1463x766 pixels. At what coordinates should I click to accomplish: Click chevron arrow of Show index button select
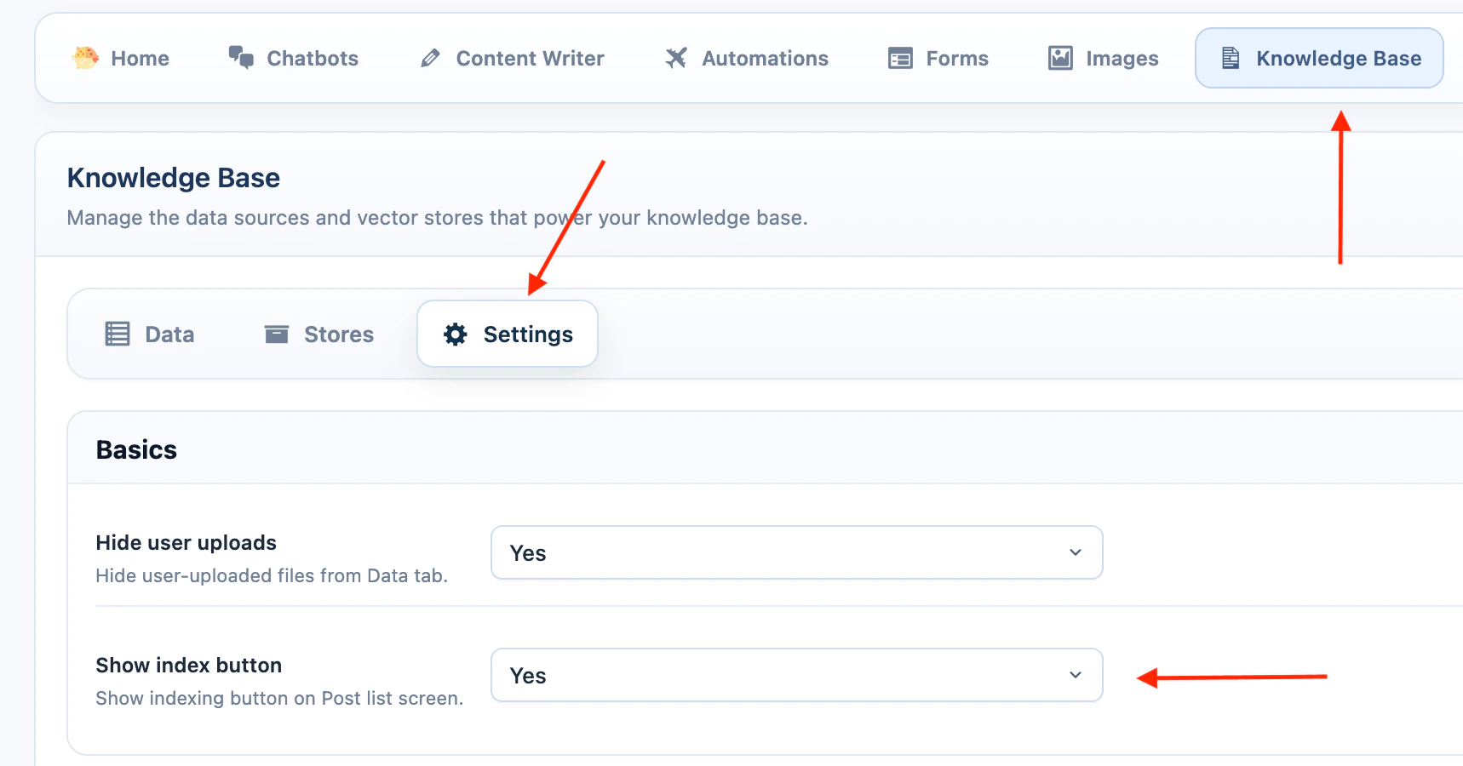coord(1076,675)
